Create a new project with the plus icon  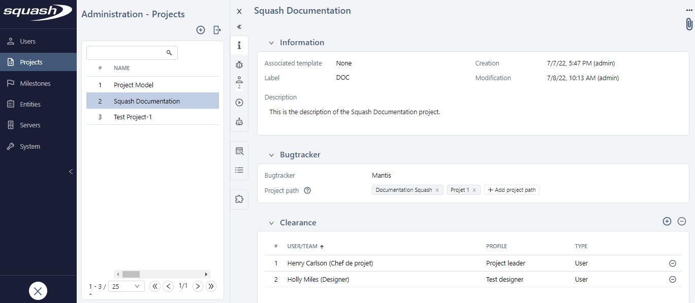[201, 30]
